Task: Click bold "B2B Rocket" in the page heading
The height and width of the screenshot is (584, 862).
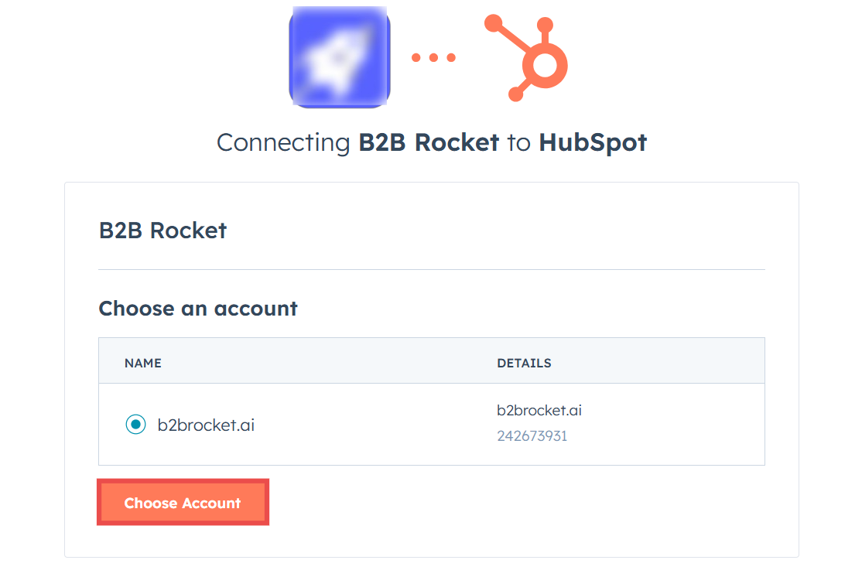Action: pos(429,142)
